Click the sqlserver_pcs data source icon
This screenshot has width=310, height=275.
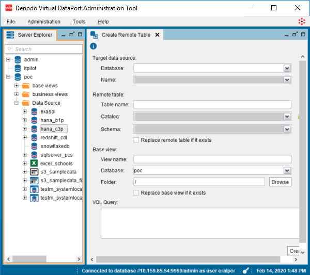[x=34, y=155]
